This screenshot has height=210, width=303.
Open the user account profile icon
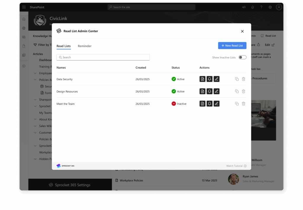point(279,7)
